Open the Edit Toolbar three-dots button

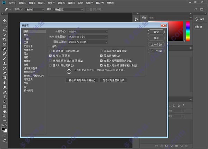[x=5, y=121]
